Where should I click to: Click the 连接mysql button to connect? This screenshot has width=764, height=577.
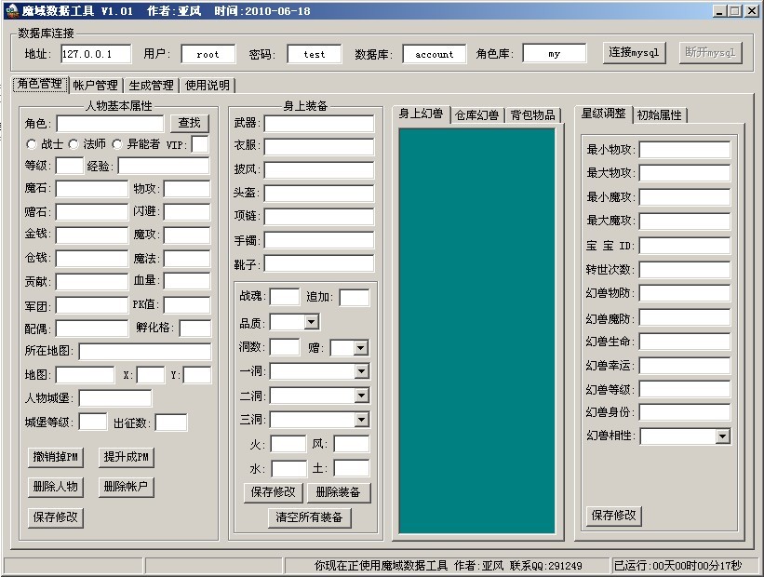pos(634,53)
